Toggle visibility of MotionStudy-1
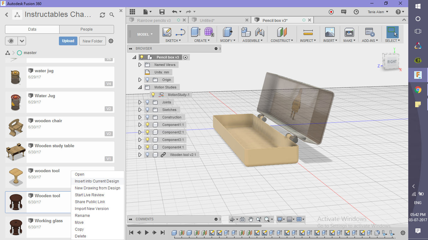Viewport: 428px width, 240px height. 153,94
